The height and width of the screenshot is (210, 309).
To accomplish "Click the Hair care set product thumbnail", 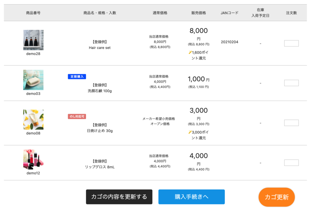I will 33,40.
